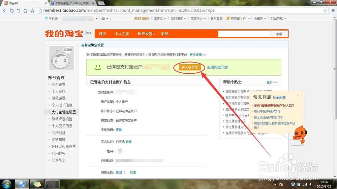Click the undo/restore arrow icon in the toolbar
This screenshot has height=189, width=337.
pyautogui.click(x=19, y=10)
